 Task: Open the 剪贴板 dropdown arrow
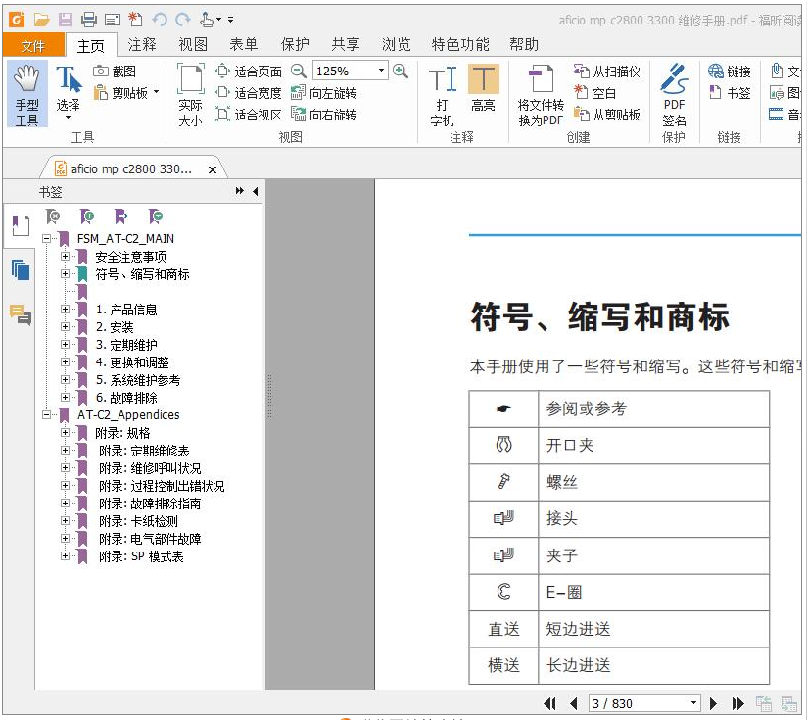tap(156, 93)
